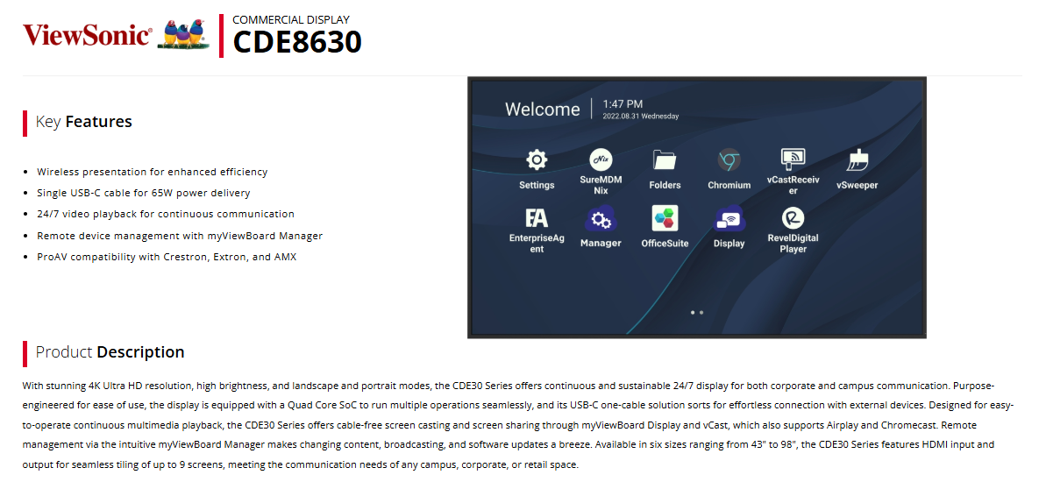Viewport: 1046px width, 489px height.
Task: Click the three birds logo image
Action: click(182, 35)
